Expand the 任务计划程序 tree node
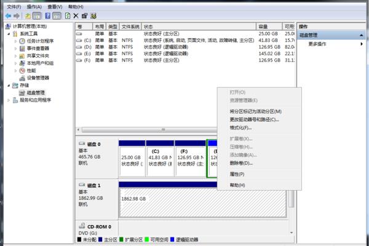369x246 pixels. point(16,41)
